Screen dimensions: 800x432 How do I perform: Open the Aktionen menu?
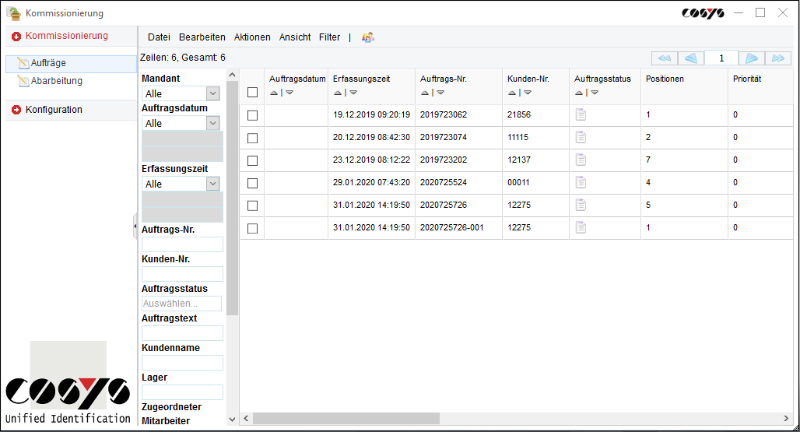252,37
